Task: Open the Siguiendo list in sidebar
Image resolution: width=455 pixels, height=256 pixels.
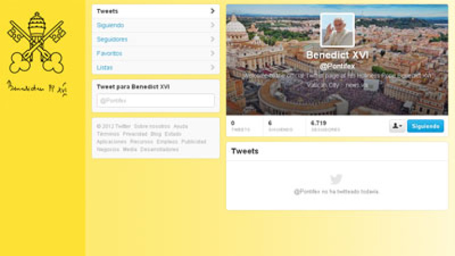Action: (110, 25)
